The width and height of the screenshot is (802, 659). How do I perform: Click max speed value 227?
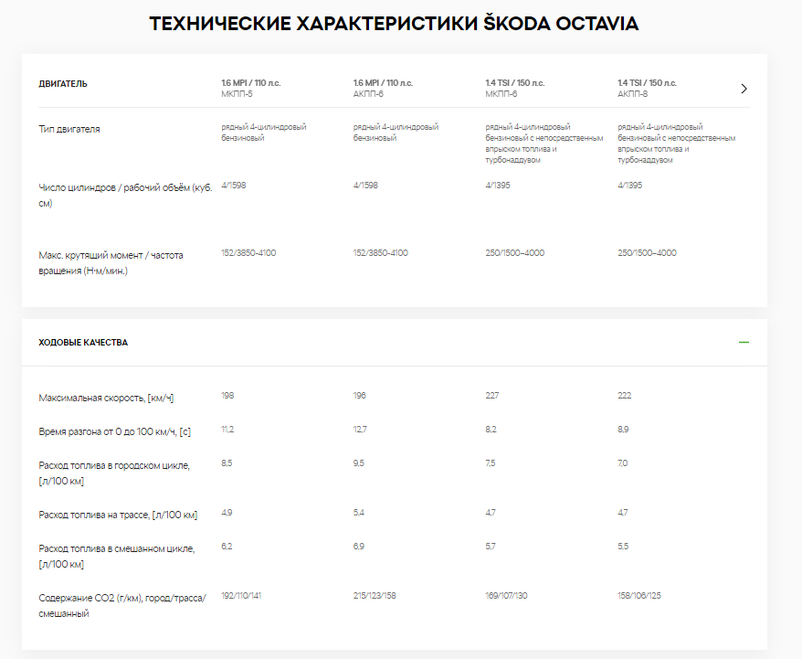point(492,396)
